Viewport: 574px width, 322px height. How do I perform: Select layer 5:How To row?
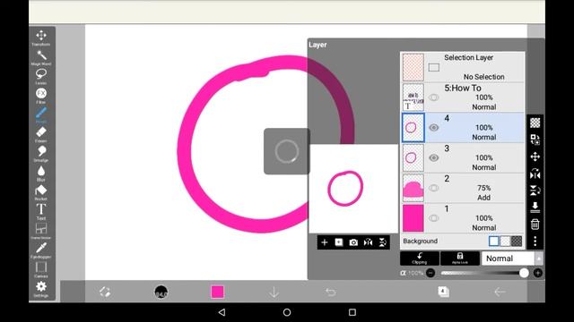pyautogui.click(x=463, y=97)
